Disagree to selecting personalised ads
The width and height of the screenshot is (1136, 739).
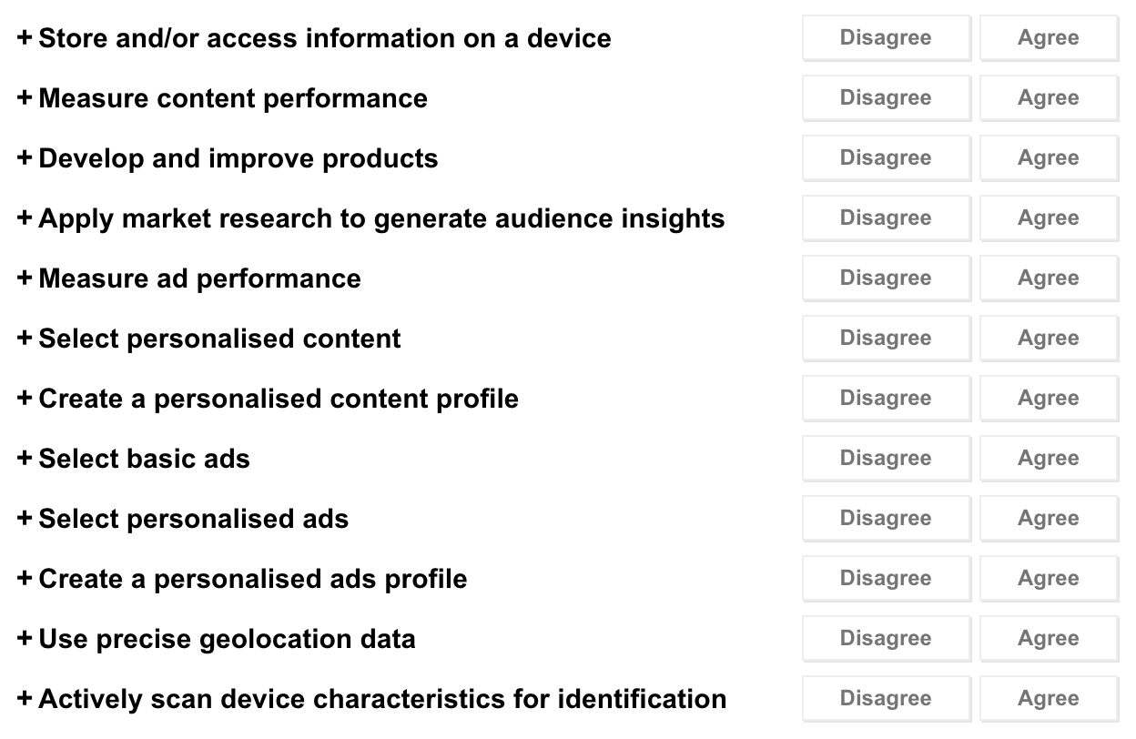click(886, 519)
